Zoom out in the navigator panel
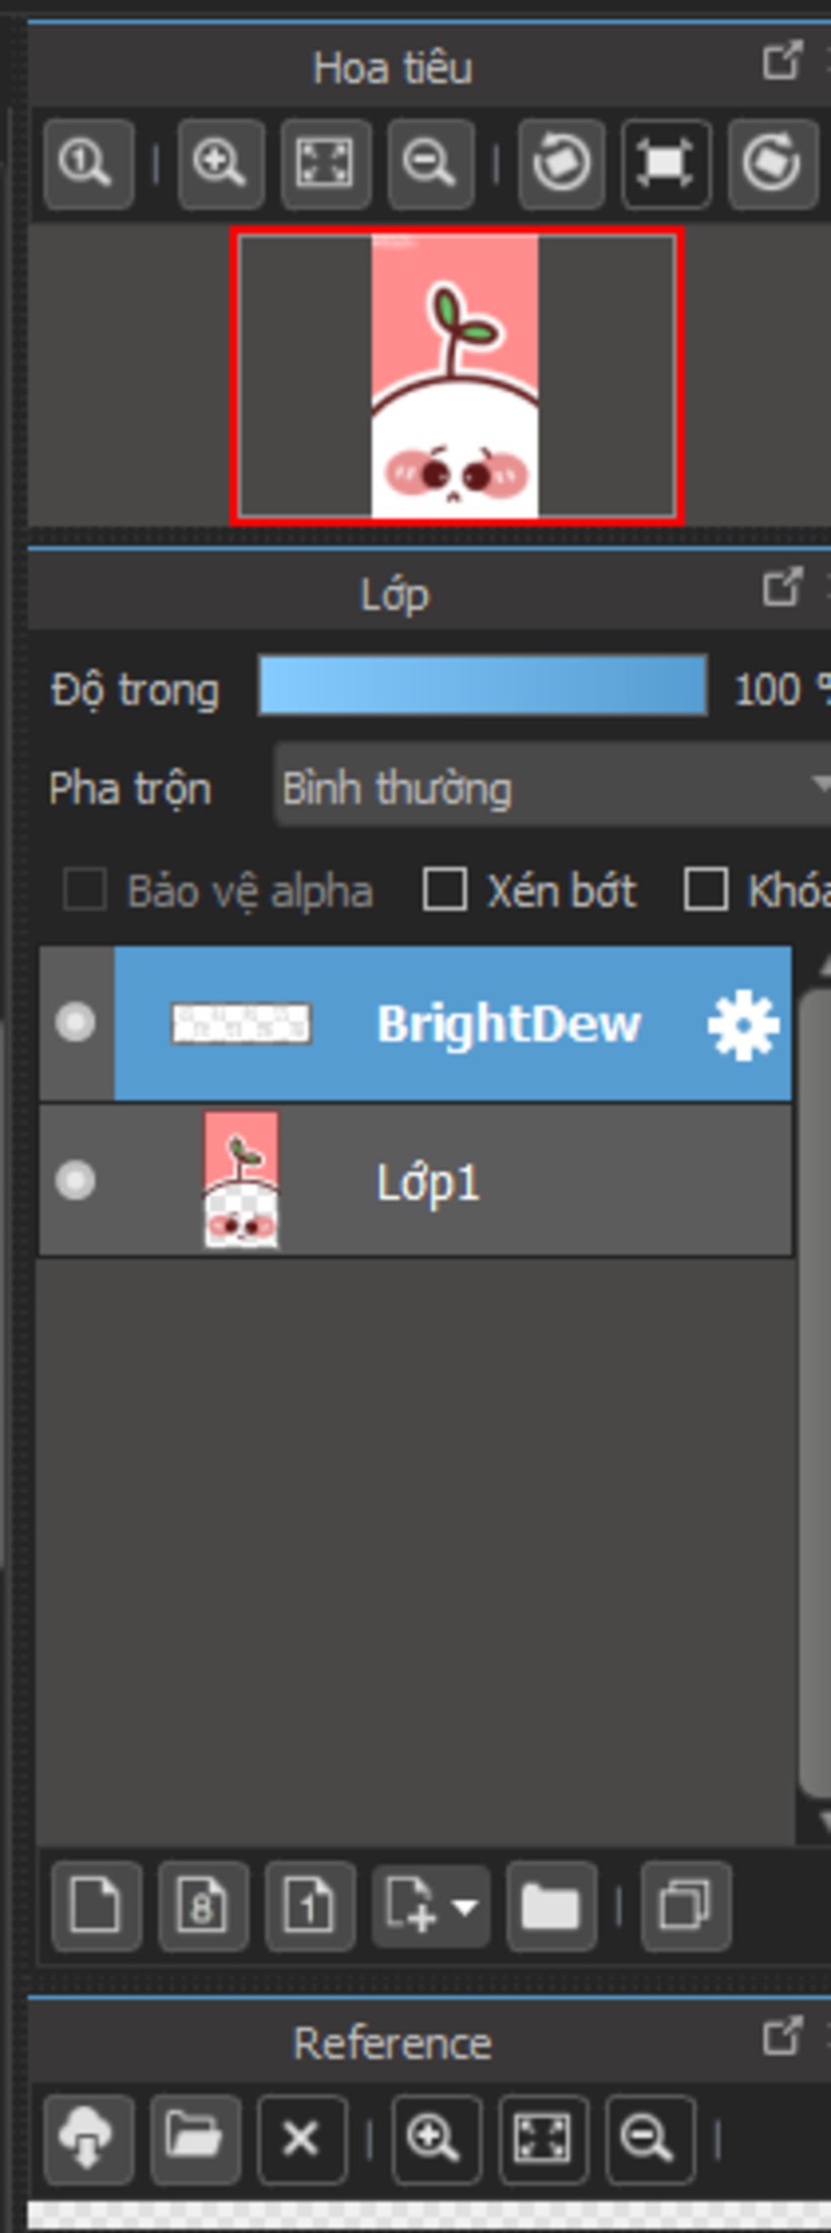The image size is (831, 2233). coord(431,164)
